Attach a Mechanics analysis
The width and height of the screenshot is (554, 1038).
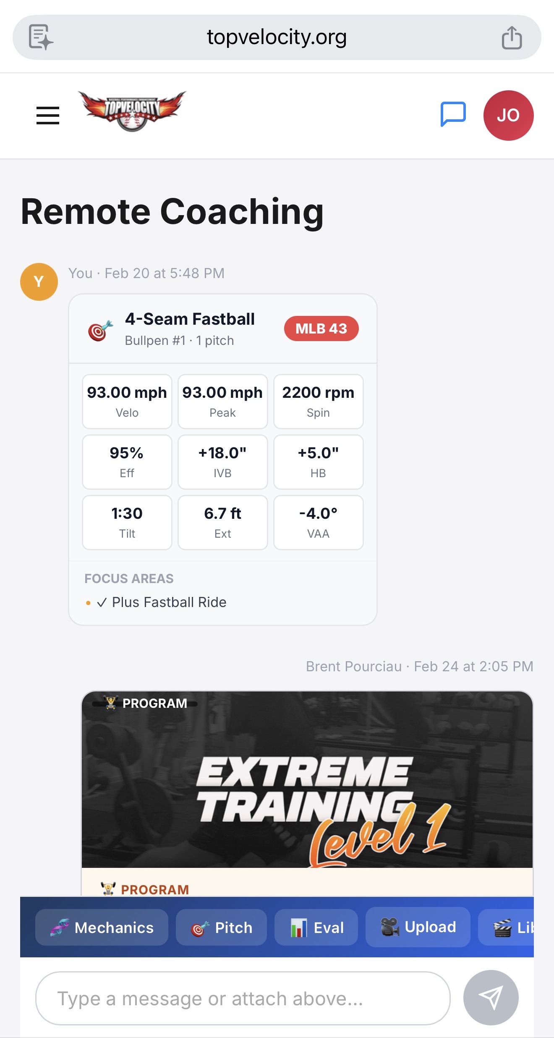102,928
